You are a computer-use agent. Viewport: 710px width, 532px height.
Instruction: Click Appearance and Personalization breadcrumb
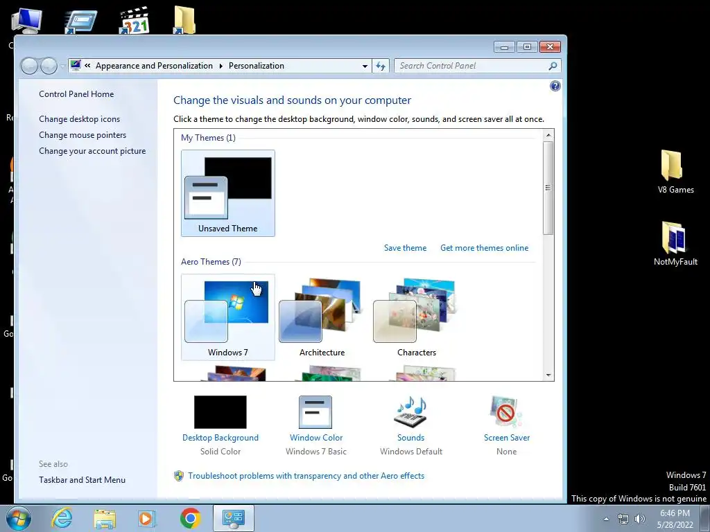(154, 66)
